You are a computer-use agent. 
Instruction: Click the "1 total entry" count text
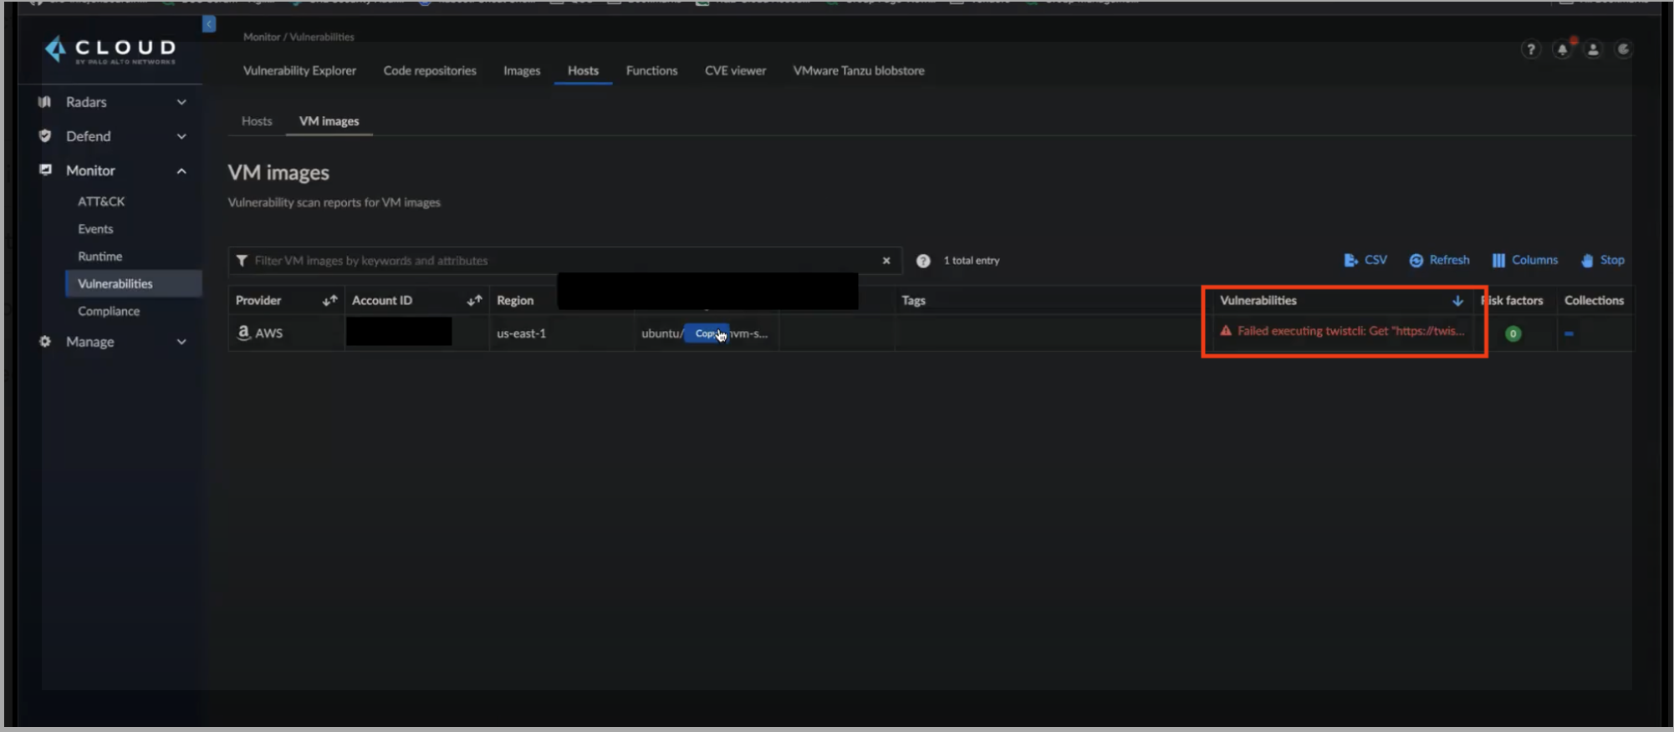click(972, 261)
